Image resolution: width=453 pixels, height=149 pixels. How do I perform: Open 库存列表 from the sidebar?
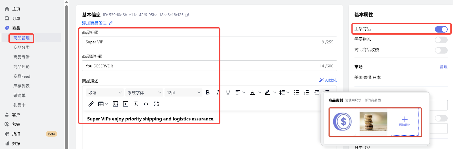click(x=22, y=86)
